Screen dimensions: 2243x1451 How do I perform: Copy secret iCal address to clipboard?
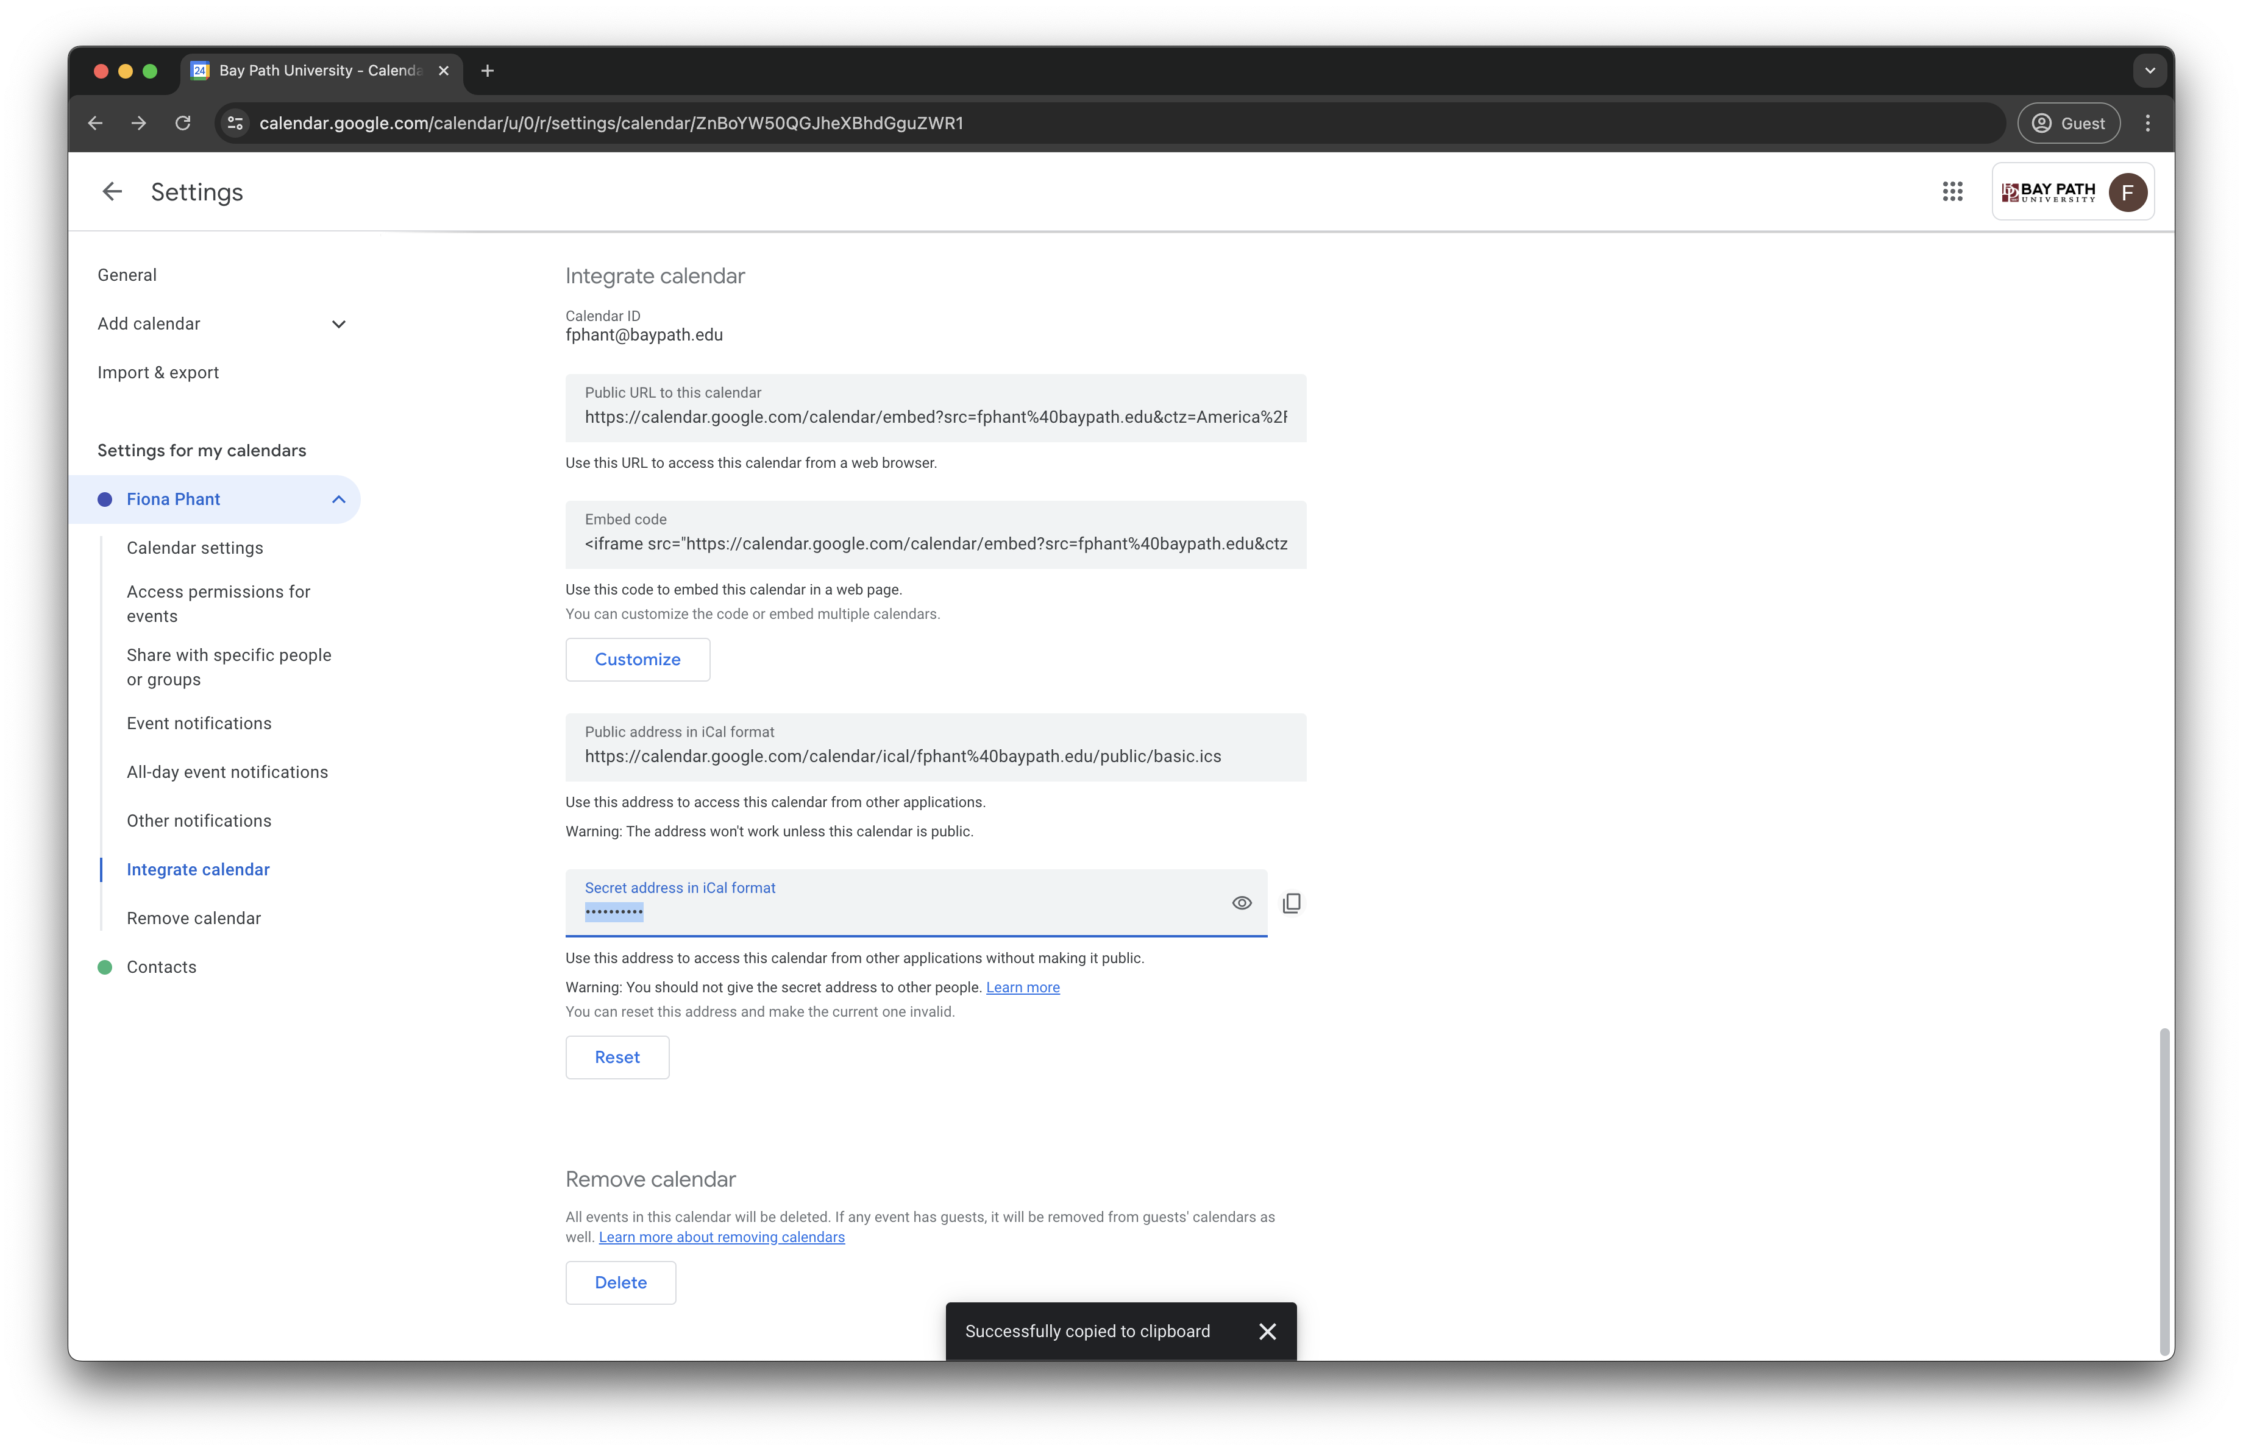[x=1291, y=903]
